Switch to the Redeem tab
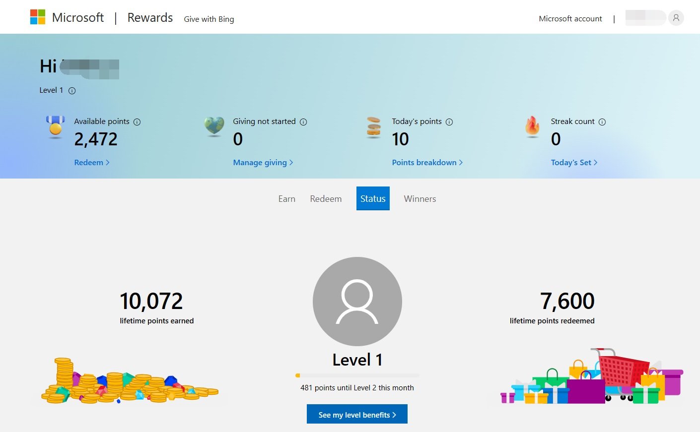700x432 pixels. pos(326,199)
